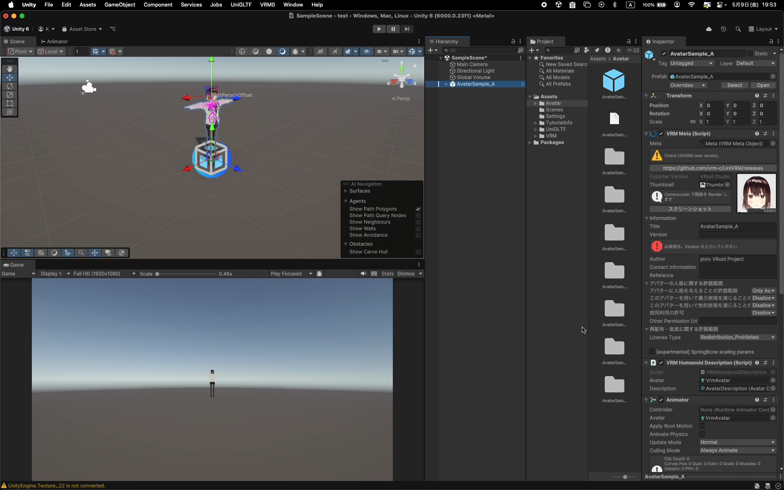This screenshot has width=784, height=490.
Task: Click the Play button
Action: pyautogui.click(x=379, y=29)
